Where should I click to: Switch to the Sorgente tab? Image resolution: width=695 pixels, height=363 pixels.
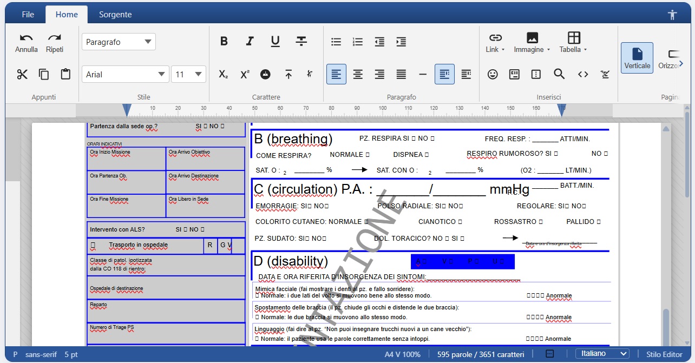click(115, 15)
